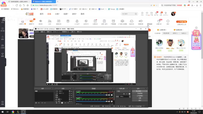The width and height of the screenshot is (203, 114).
Task: Toggle lock on 文本 (GDI+) source
Action: point(72,91)
